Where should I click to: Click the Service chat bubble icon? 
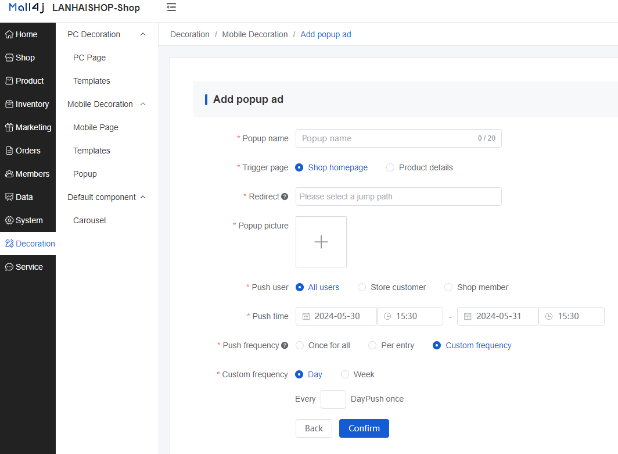9,267
